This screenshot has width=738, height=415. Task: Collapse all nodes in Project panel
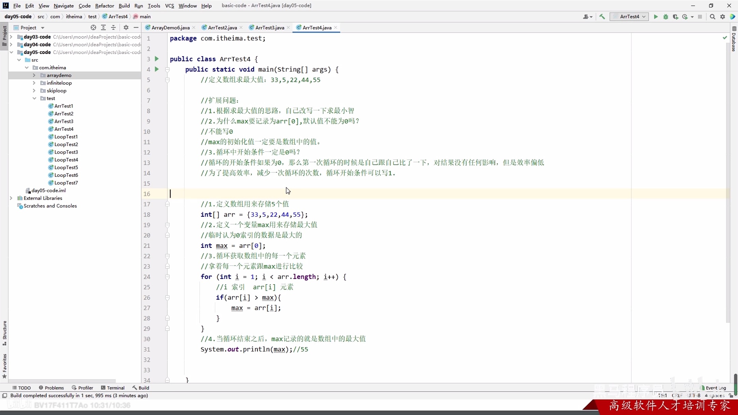(114, 28)
